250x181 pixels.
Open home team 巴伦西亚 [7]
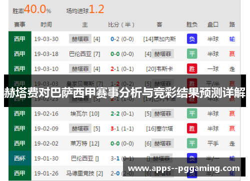point(84,54)
